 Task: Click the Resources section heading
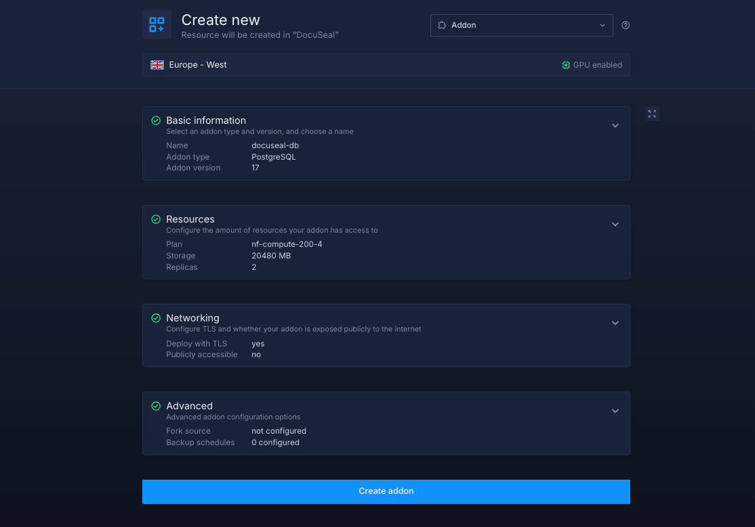point(190,219)
